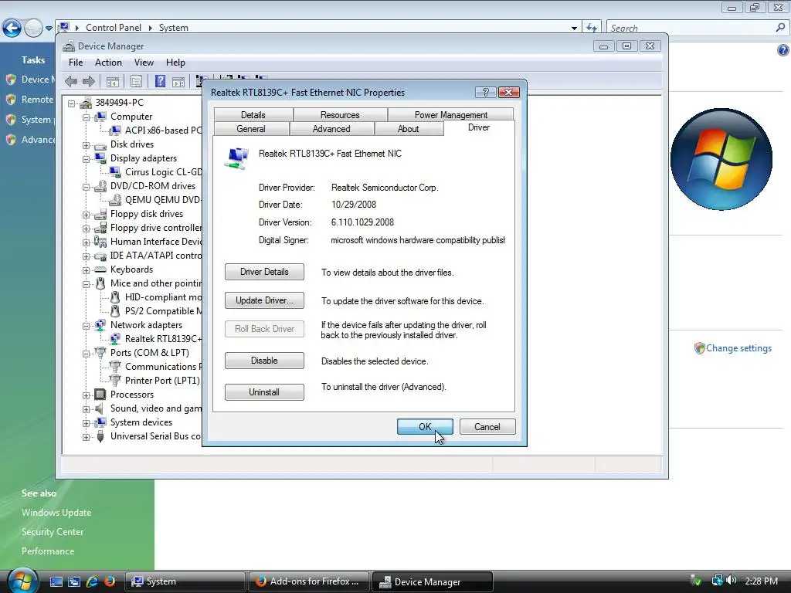The width and height of the screenshot is (791, 593).
Task: Switch to the Resources tab
Action: coord(340,115)
